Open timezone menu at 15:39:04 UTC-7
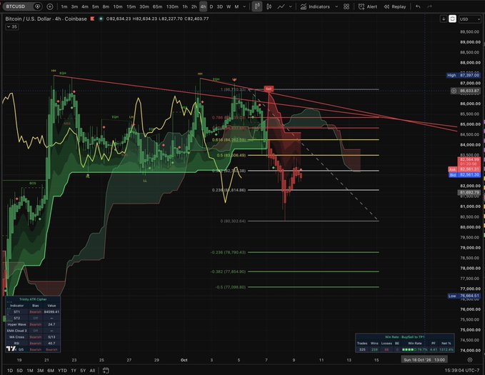485x375 pixels. [462, 371]
